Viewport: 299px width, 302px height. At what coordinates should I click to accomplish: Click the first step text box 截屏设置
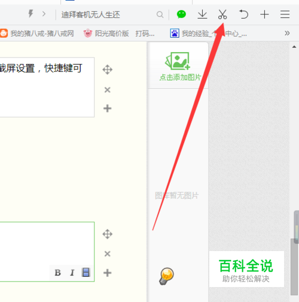click(47, 87)
